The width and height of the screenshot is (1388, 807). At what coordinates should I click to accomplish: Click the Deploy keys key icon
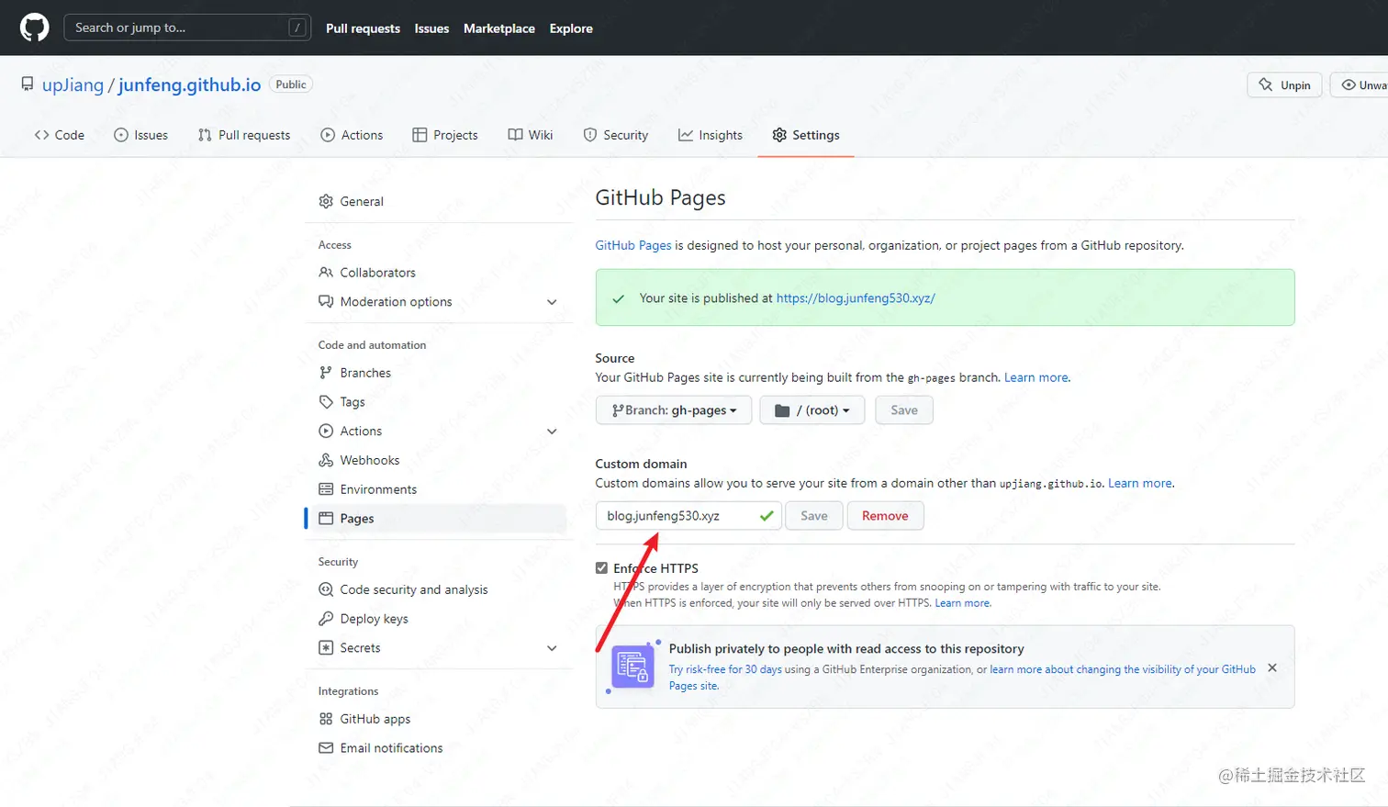326,619
